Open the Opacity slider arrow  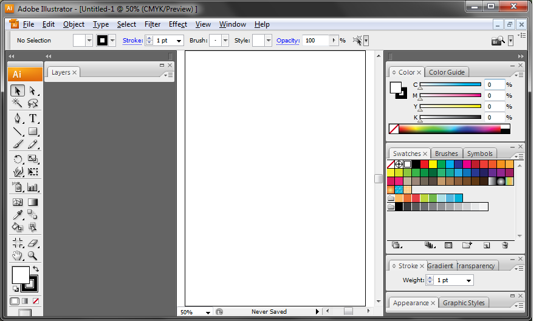(x=334, y=40)
